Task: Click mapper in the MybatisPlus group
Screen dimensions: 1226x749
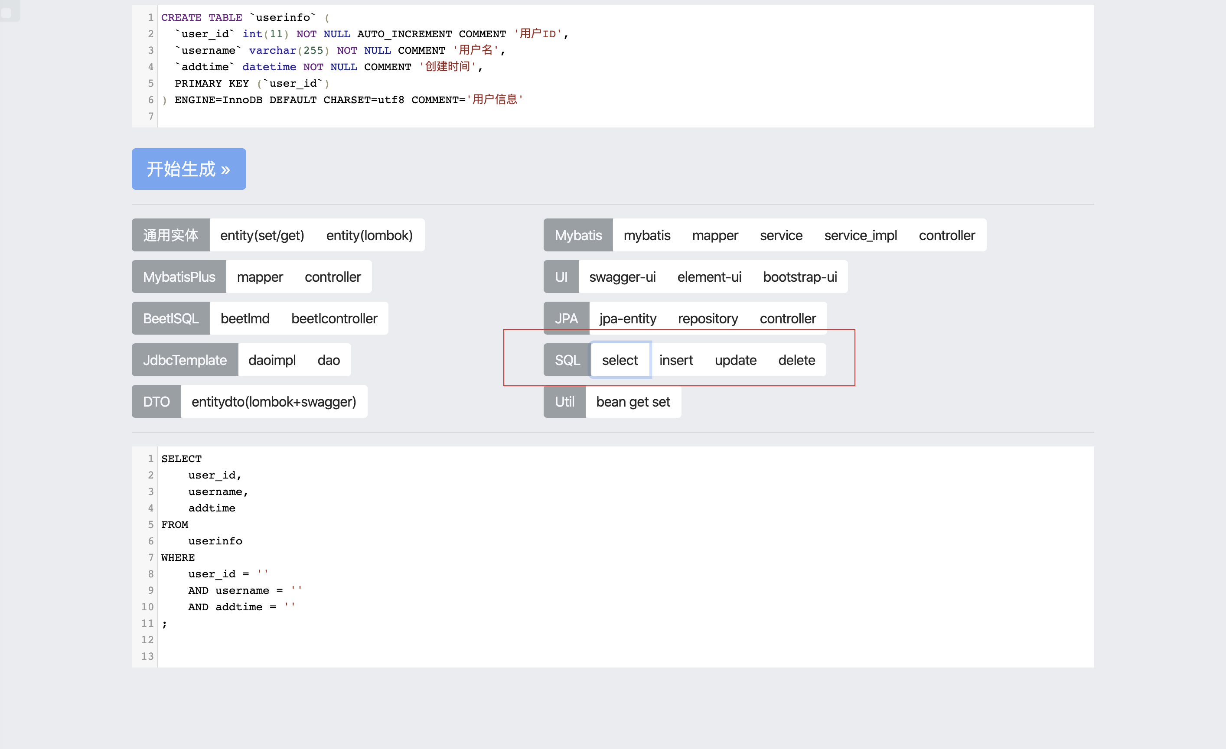Action: [x=260, y=277]
